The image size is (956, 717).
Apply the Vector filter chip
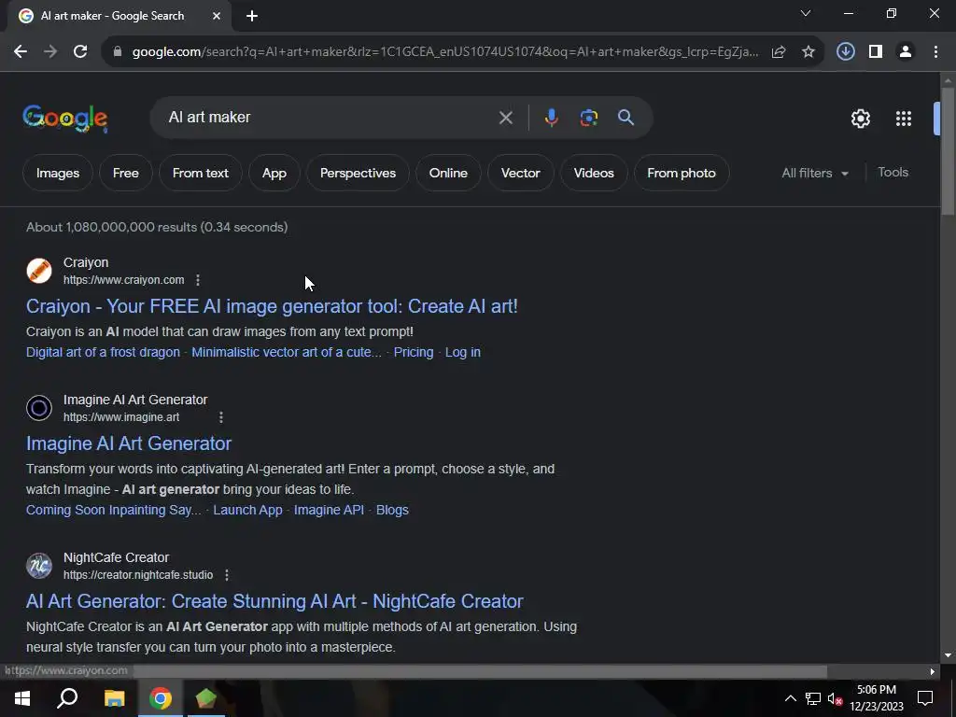click(x=521, y=173)
